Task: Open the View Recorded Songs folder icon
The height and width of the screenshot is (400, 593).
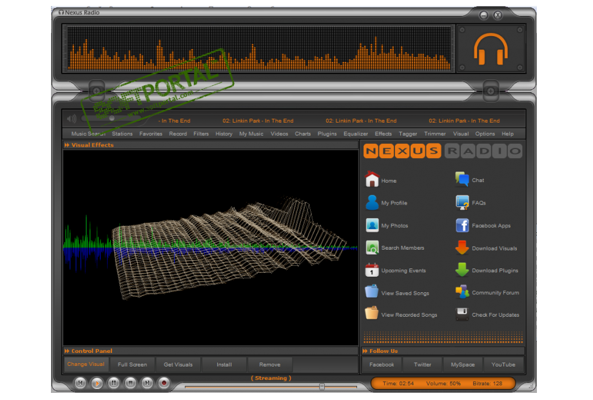Action: pos(372,314)
